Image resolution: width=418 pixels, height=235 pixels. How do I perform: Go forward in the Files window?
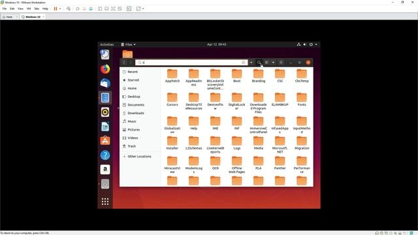click(x=131, y=63)
